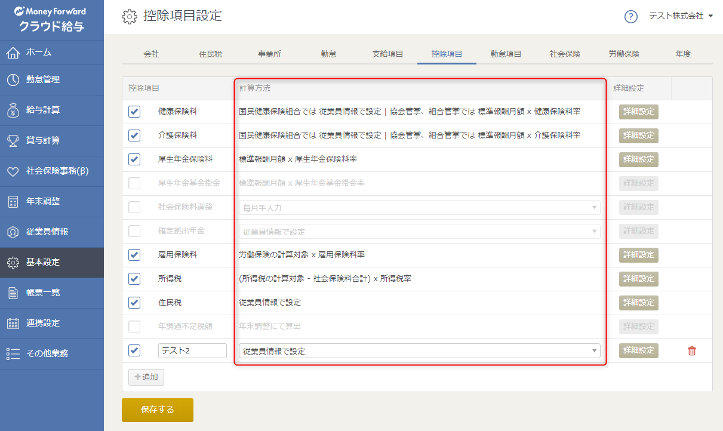
Task: Click 住民税 row text 従業員情報で設定
Action: tap(270, 303)
